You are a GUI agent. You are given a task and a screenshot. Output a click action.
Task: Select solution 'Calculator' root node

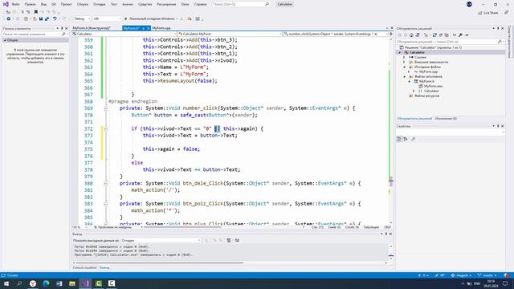point(433,47)
